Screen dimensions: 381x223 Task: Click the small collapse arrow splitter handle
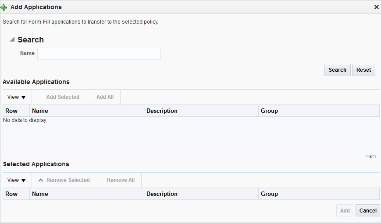[370, 157]
